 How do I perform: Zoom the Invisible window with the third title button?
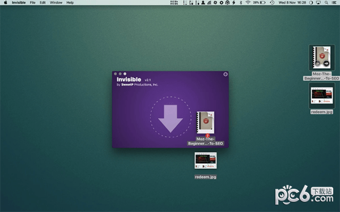[x=125, y=73]
